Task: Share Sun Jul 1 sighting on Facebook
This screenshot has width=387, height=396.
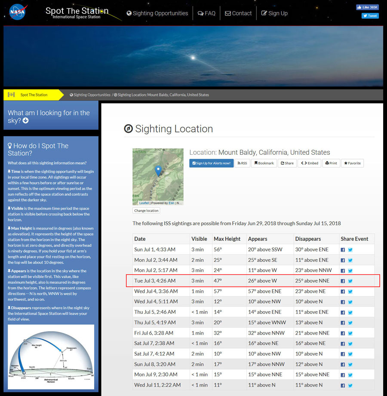Action: 343,250
